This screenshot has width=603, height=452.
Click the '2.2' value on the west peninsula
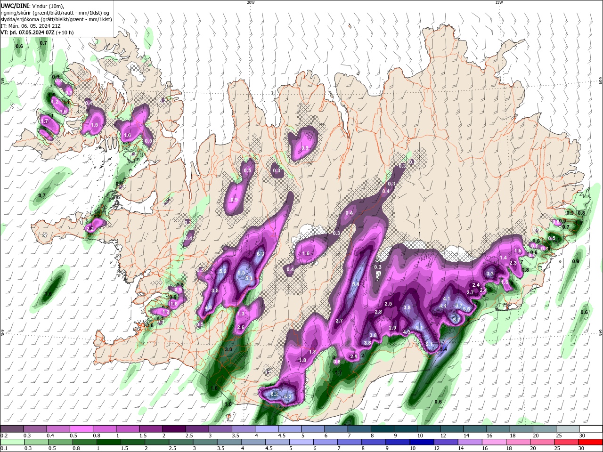point(90,229)
